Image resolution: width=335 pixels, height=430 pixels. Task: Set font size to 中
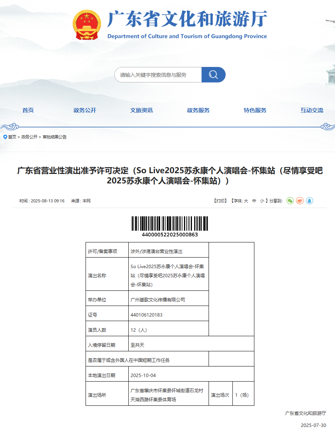coord(254,201)
